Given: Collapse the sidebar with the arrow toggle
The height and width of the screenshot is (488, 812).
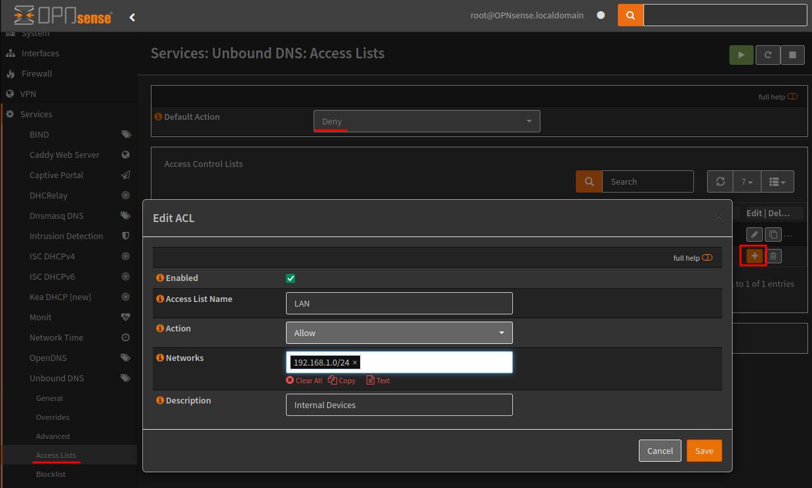Looking at the screenshot, I should [132, 17].
